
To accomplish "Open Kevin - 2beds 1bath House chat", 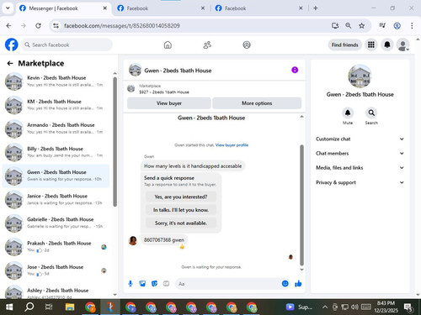I will pyautogui.click(x=56, y=81).
